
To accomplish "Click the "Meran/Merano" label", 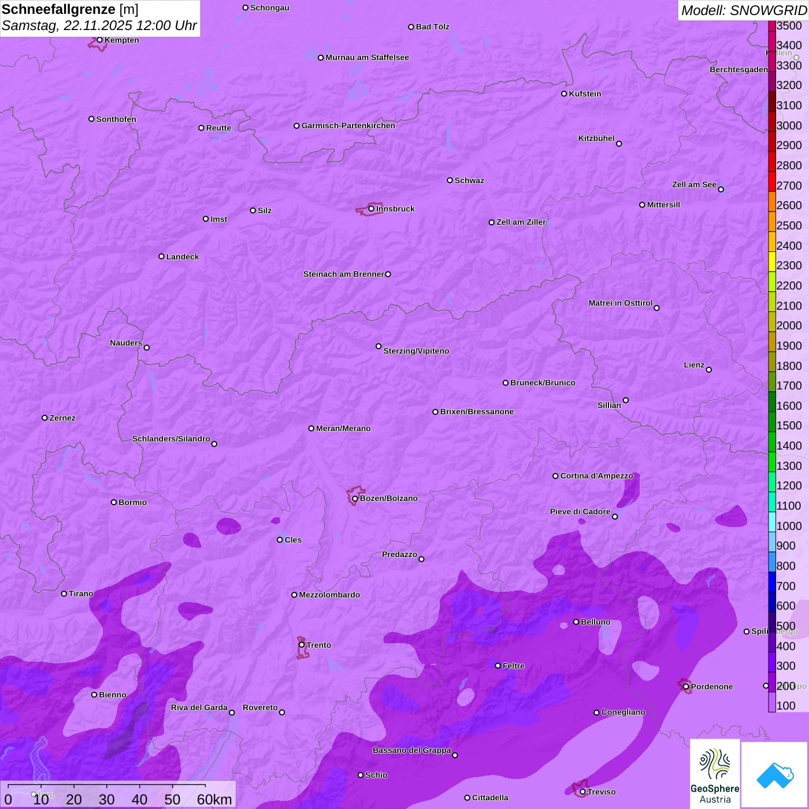I will pyautogui.click(x=343, y=428).
